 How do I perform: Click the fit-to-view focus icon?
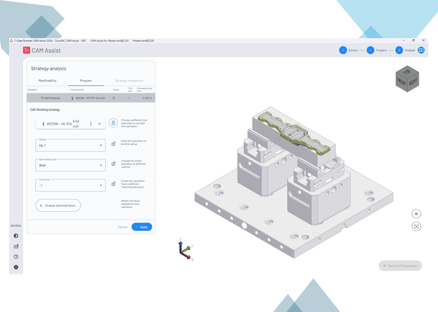click(x=416, y=227)
